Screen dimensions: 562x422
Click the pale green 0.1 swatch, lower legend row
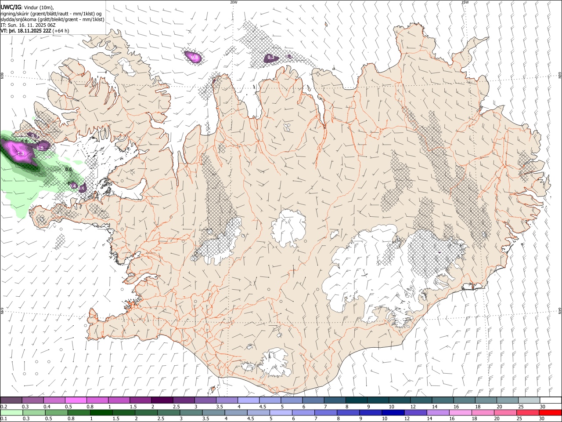(x=11, y=413)
